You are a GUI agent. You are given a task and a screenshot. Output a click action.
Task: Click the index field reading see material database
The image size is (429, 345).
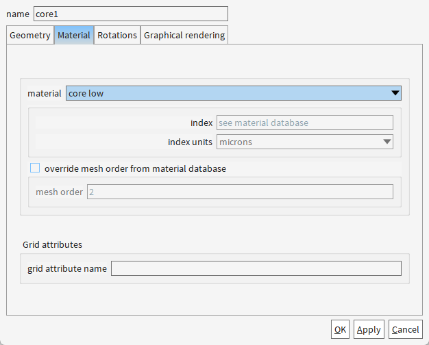(x=305, y=123)
